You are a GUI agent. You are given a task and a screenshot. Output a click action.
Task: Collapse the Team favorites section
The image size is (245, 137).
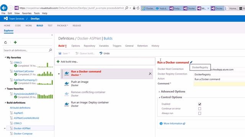pos(5,89)
